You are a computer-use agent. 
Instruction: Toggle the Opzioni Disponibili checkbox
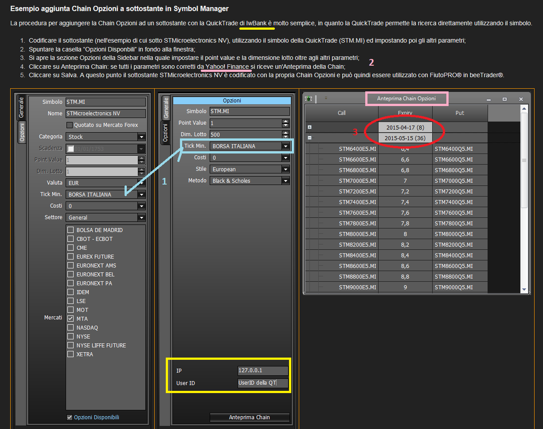(x=70, y=417)
